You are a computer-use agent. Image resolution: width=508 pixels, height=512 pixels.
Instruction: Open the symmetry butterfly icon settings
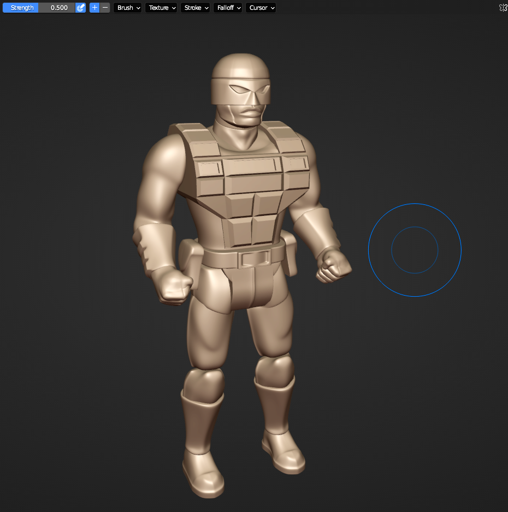[503, 8]
